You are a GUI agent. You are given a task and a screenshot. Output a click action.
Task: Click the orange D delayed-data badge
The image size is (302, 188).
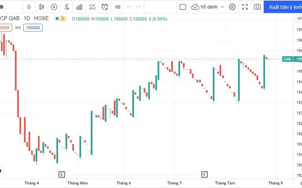coord(63,19)
